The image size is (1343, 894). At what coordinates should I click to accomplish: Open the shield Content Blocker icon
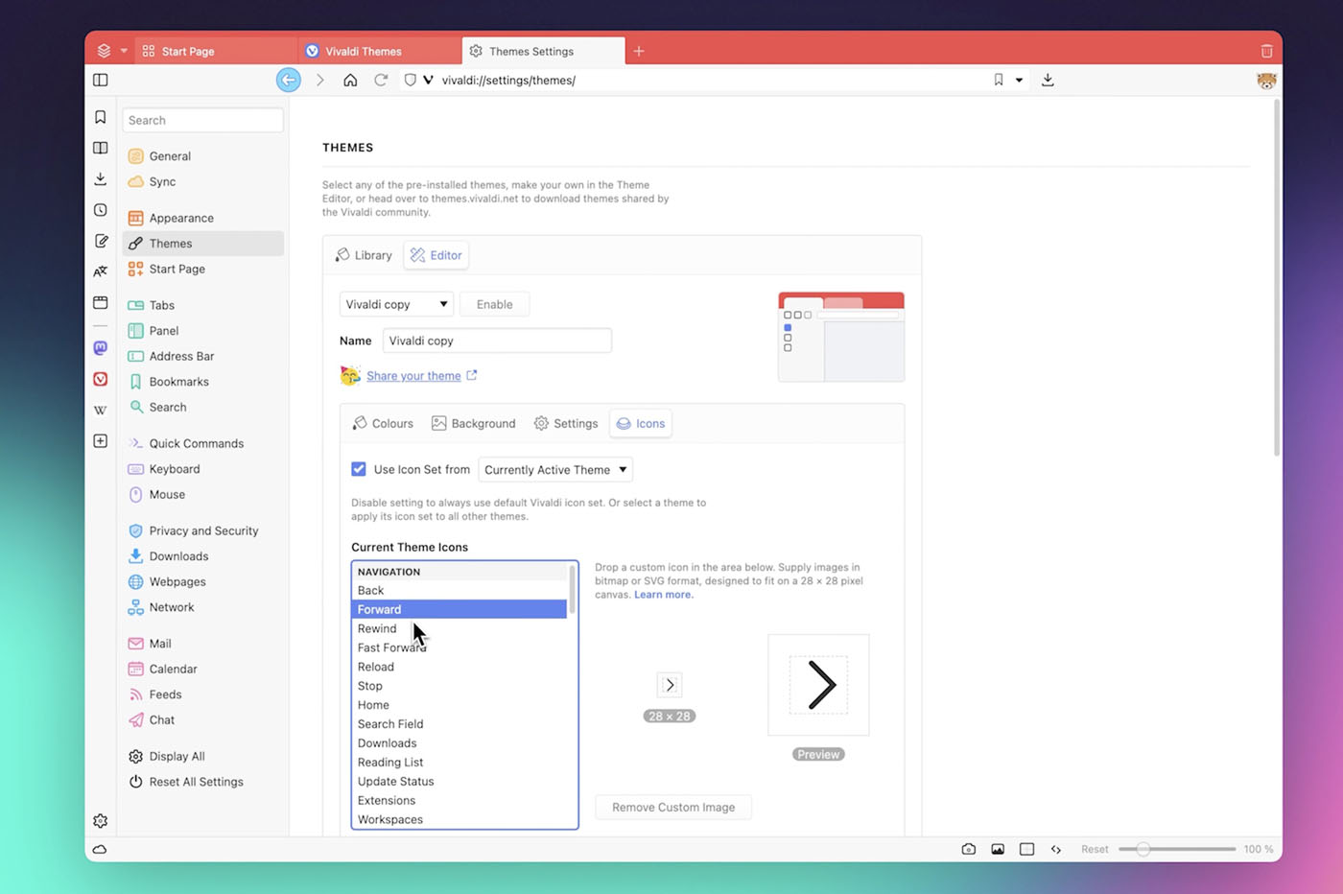[x=411, y=81]
